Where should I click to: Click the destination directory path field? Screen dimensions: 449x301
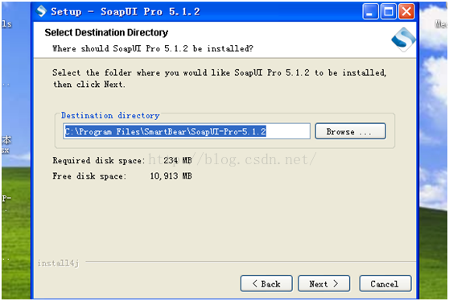(187, 131)
